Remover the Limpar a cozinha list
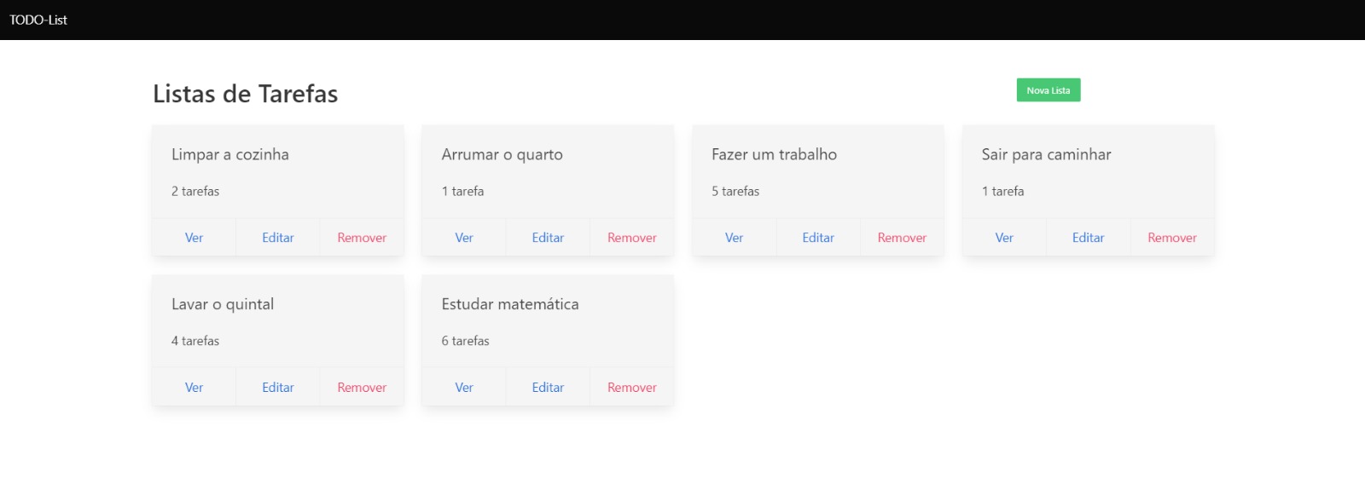 click(361, 237)
